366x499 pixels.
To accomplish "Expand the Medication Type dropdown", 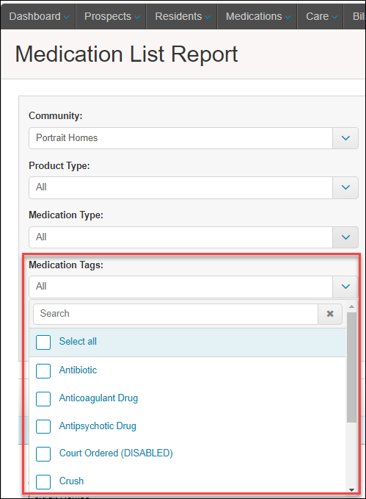I will pyautogui.click(x=345, y=237).
